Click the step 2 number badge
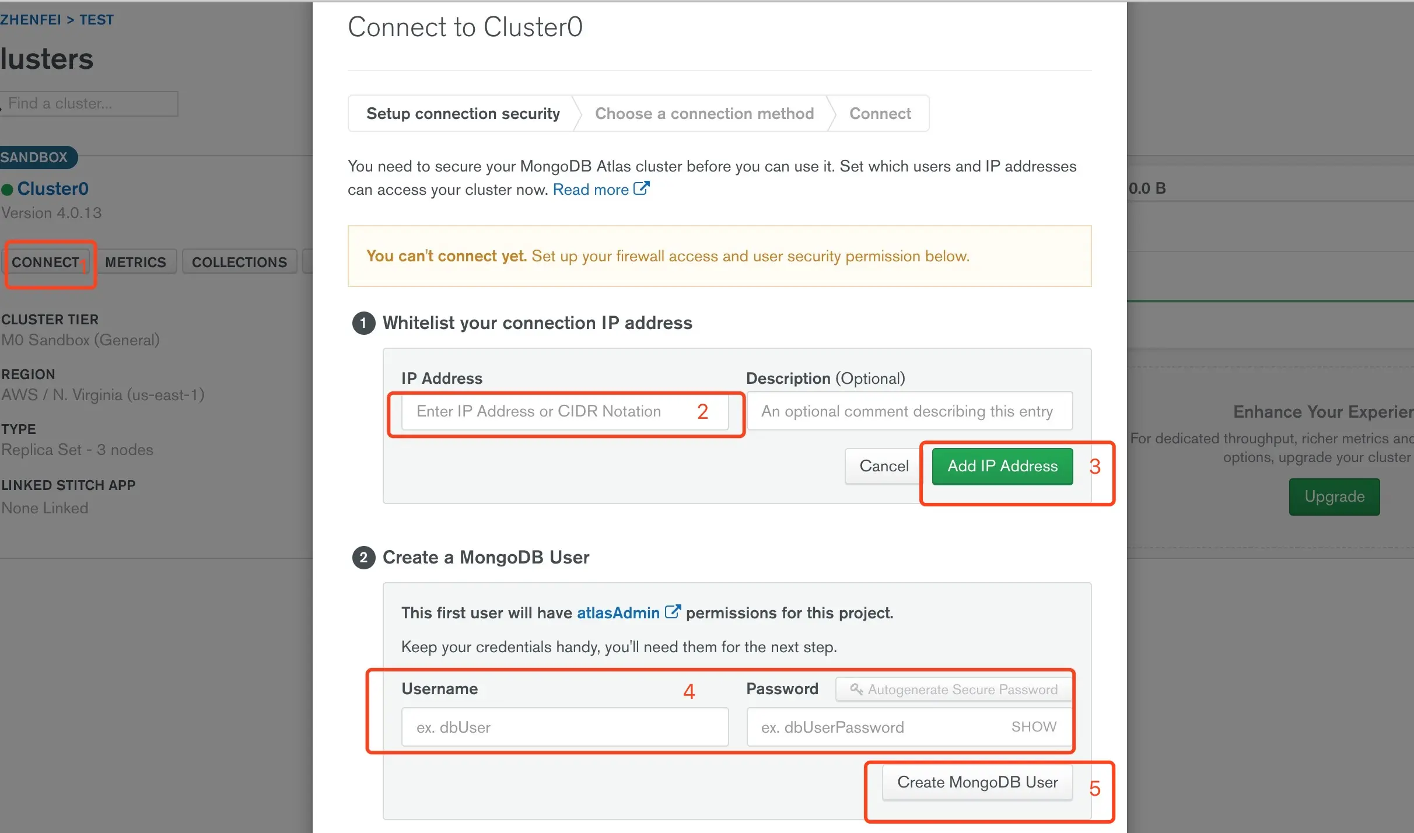The image size is (1414, 833). tap(363, 557)
